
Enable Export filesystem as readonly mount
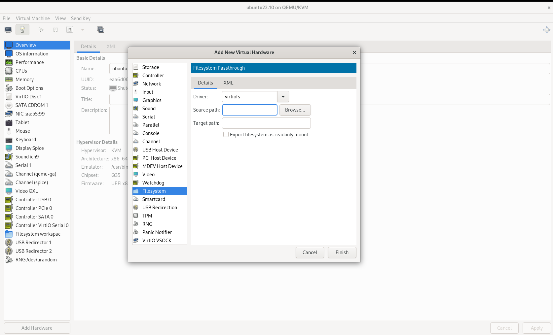pyautogui.click(x=226, y=135)
